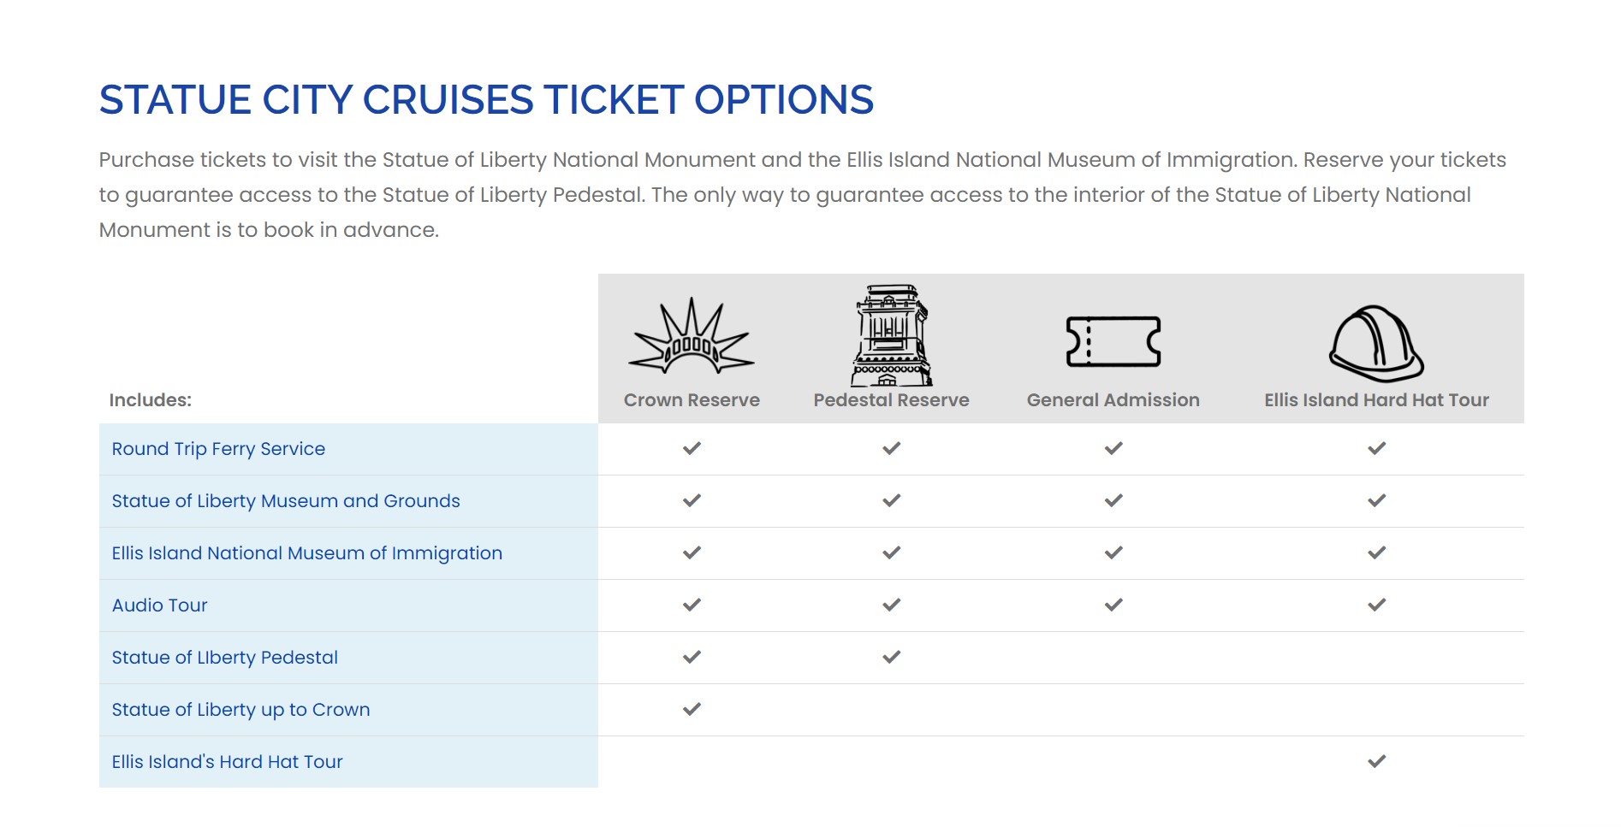Image resolution: width=1621 pixels, height=827 pixels.
Task: Click Hard Hat Tour checkmark in bottom row
Action: (1376, 761)
